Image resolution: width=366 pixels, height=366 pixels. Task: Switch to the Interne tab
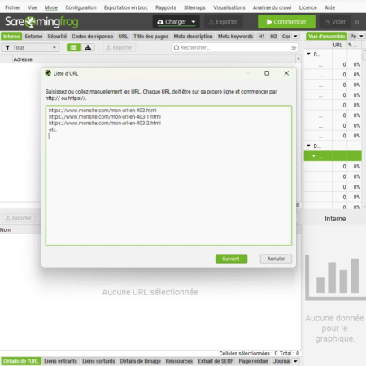pos(11,37)
